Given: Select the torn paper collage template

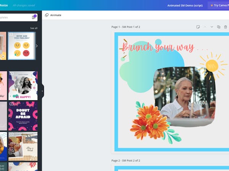Looking at the screenshot, I should tap(23, 146).
